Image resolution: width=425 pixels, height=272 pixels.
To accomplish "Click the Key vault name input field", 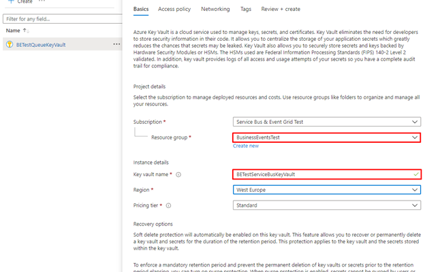I will point(327,174).
